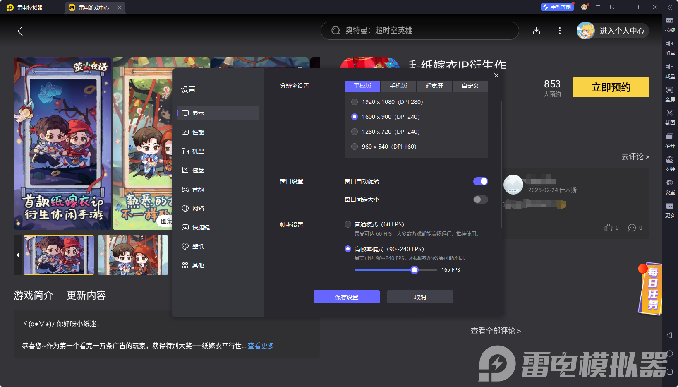Collapse the right sidebar with double chevron

[670, 7]
